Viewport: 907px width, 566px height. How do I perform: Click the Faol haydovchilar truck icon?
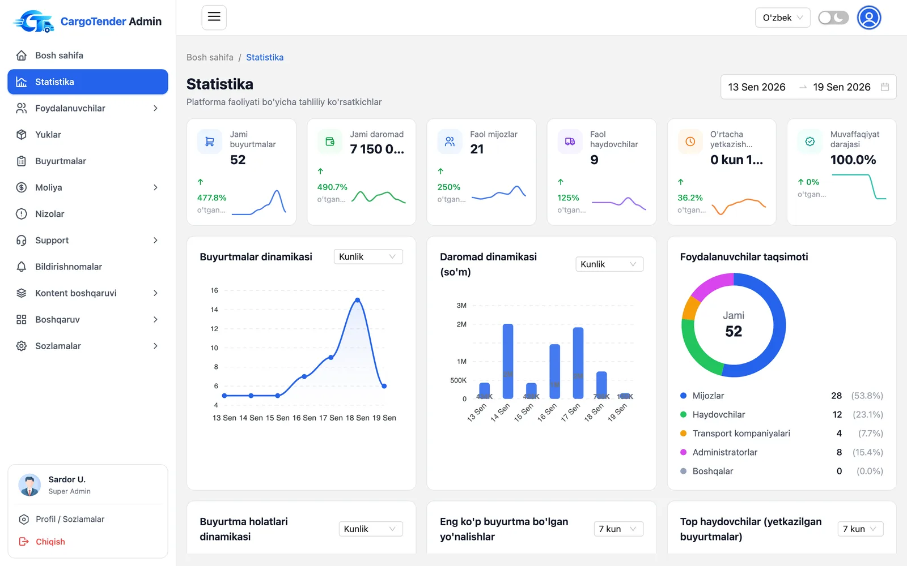coord(570,141)
